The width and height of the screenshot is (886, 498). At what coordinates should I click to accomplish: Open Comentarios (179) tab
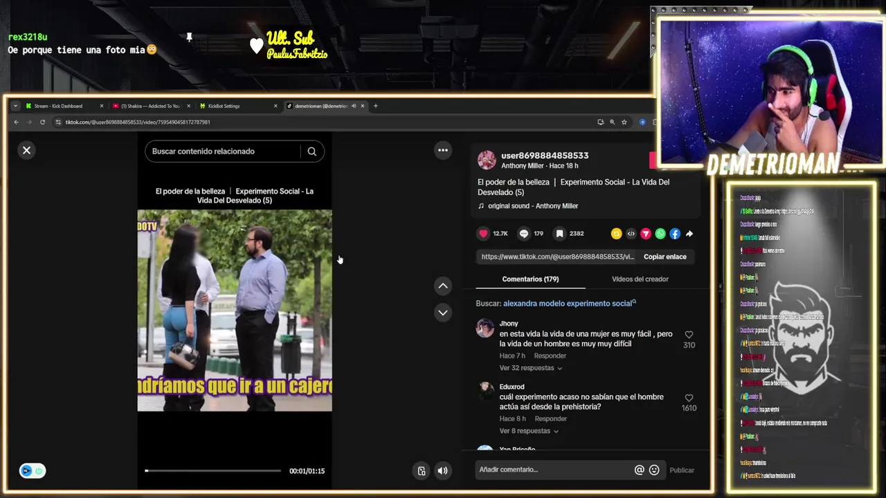(x=530, y=279)
